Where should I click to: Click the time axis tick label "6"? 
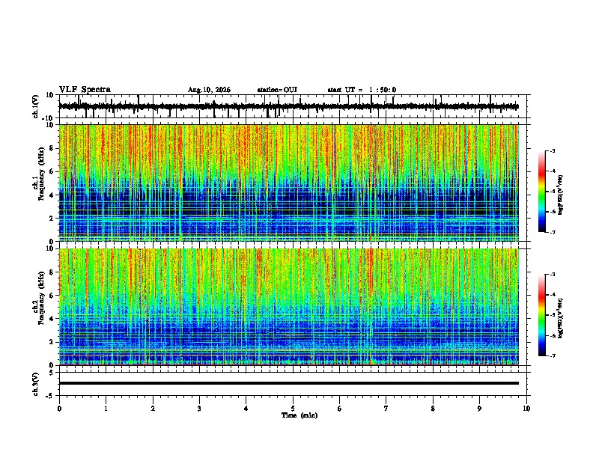(x=340, y=409)
